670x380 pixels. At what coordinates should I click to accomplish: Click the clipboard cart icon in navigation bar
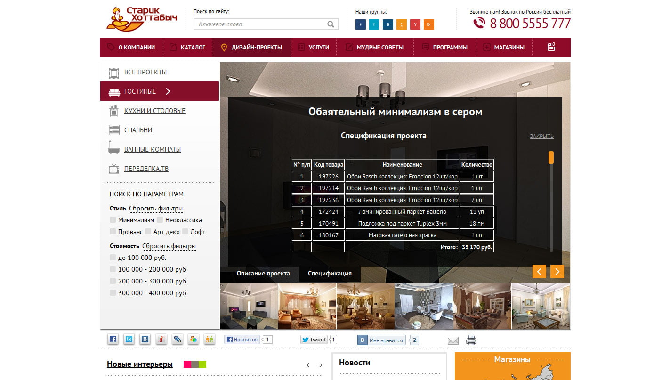551,47
